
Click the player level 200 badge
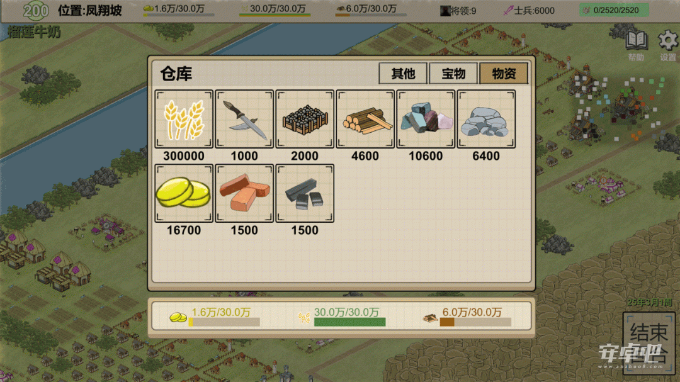pos(35,11)
